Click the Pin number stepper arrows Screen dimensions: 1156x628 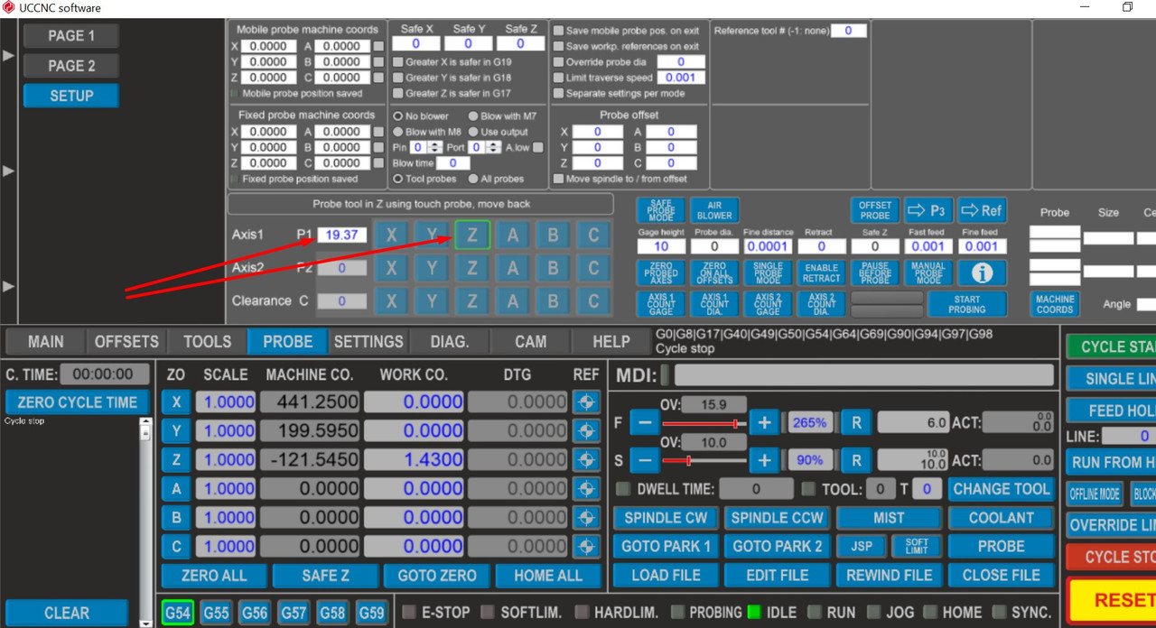pos(435,147)
